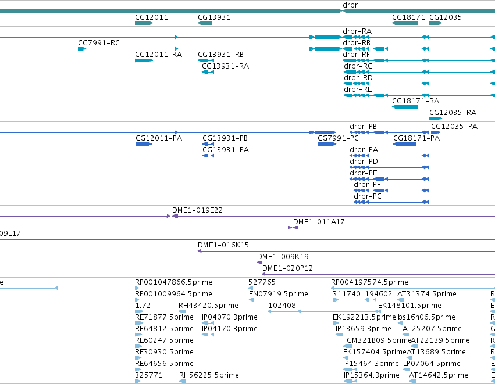
Task: Click the 1.72 feature label
Action: tap(143, 306)
